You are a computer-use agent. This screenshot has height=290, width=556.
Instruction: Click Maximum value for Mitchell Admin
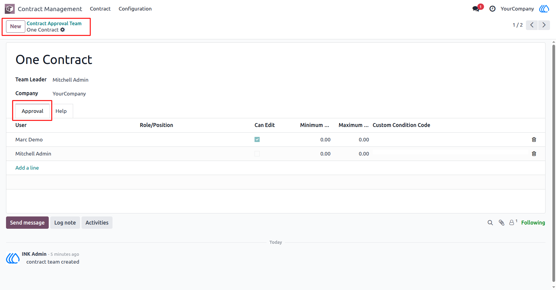[364, 154]
